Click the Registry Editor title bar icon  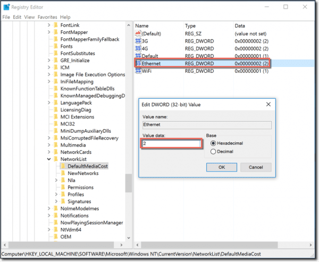click(x=6, y=7)
